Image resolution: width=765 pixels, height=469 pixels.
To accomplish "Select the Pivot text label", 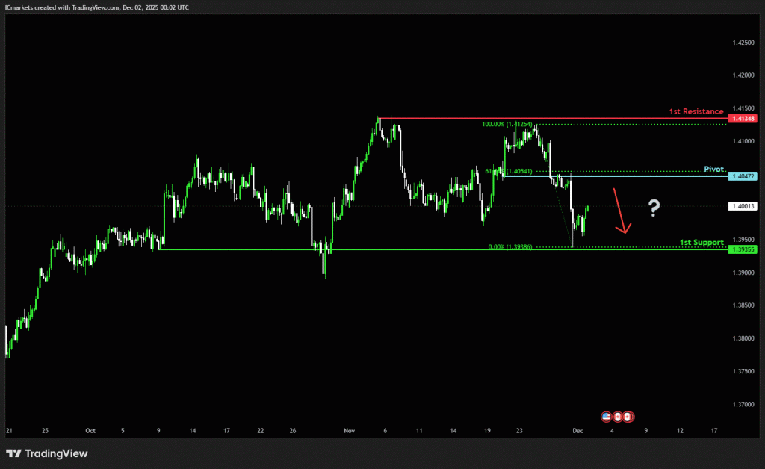I will pyautogui.click(x=714, y=170).
